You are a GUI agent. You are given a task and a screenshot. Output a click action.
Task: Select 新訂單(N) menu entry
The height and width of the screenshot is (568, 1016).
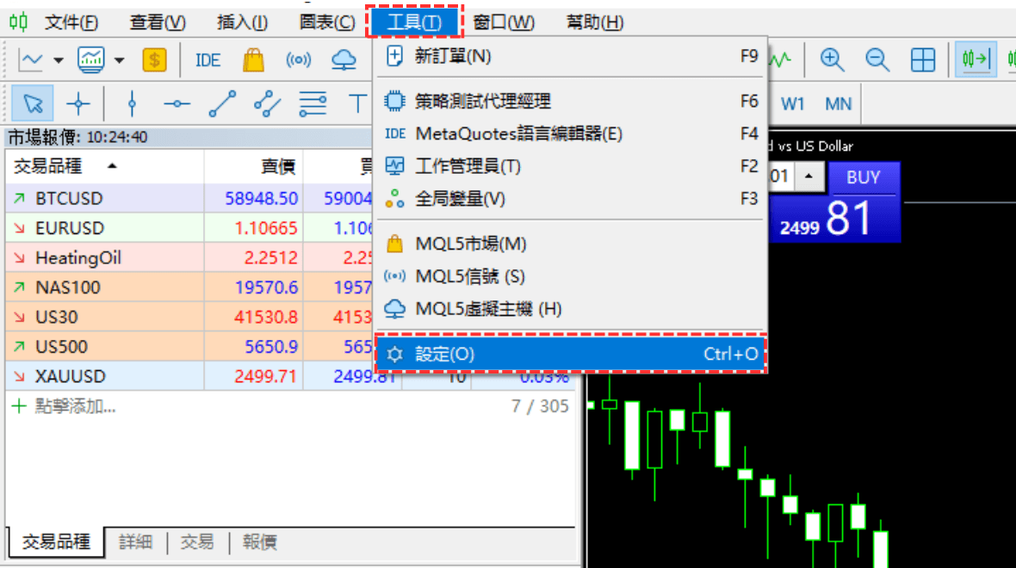click(x=570, y=57)
